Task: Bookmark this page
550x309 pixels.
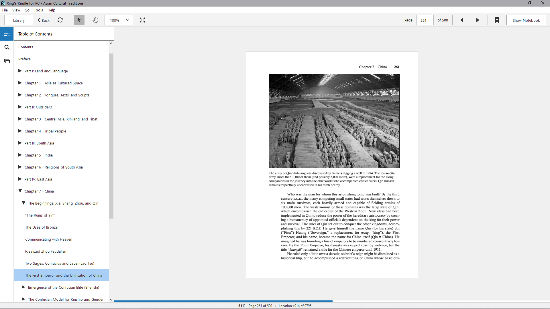Action: pos(497,20)
